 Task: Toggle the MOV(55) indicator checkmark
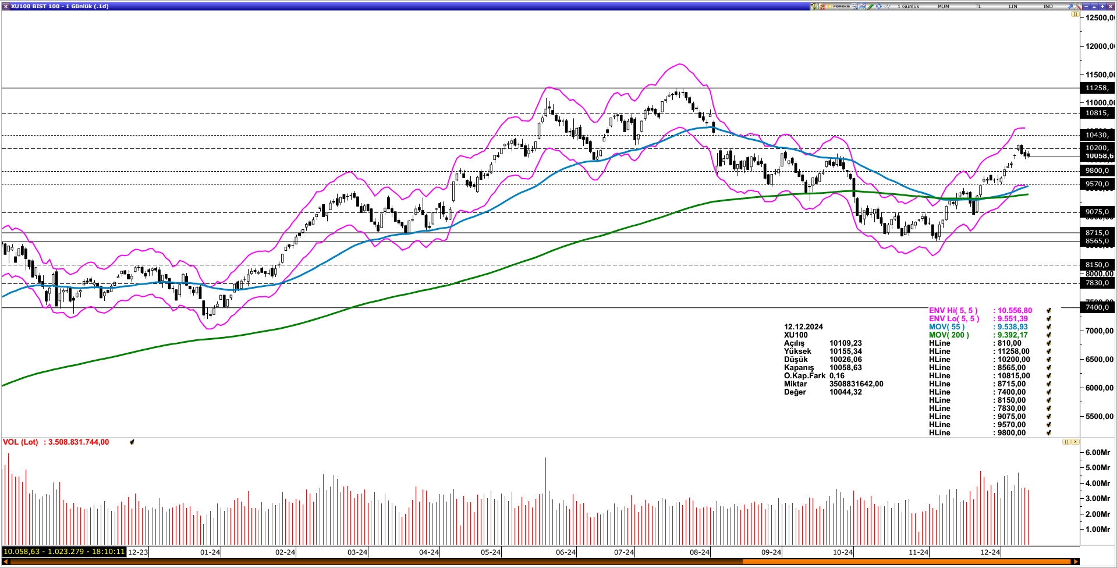coord(1048,327)
